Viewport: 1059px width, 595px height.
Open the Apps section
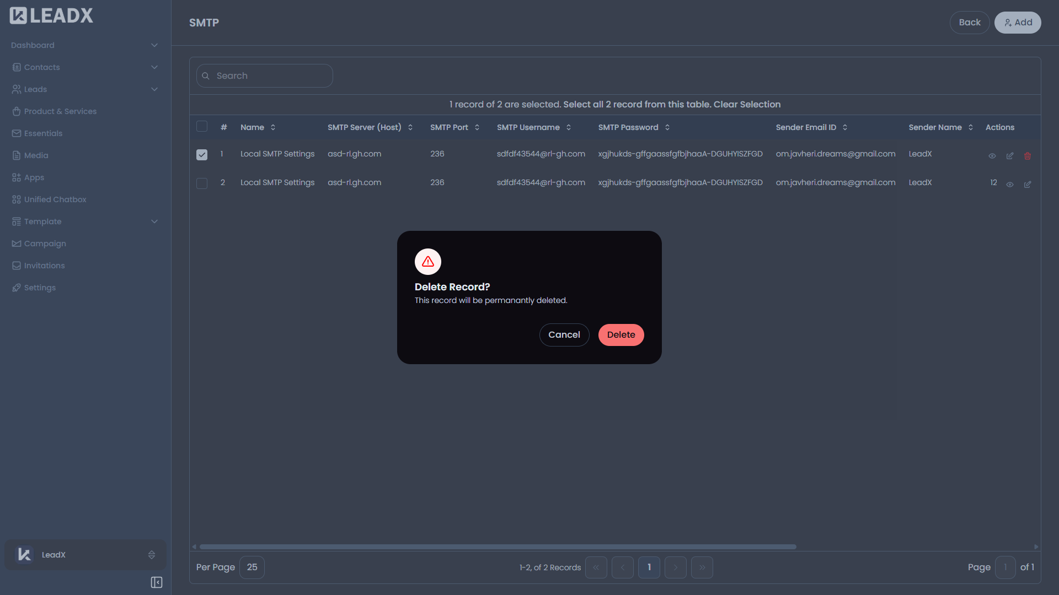[34, 177]
